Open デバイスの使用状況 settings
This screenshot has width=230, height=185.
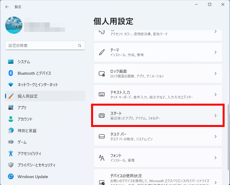coord(158,177)
